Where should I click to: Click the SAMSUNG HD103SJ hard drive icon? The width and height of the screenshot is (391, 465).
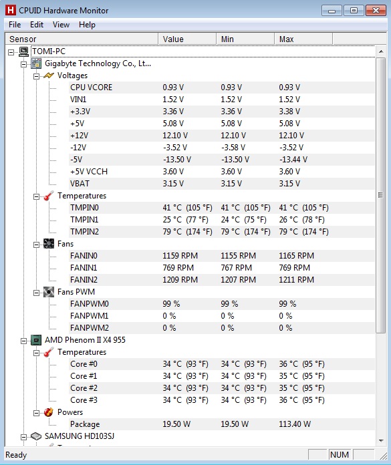point(36,436)
